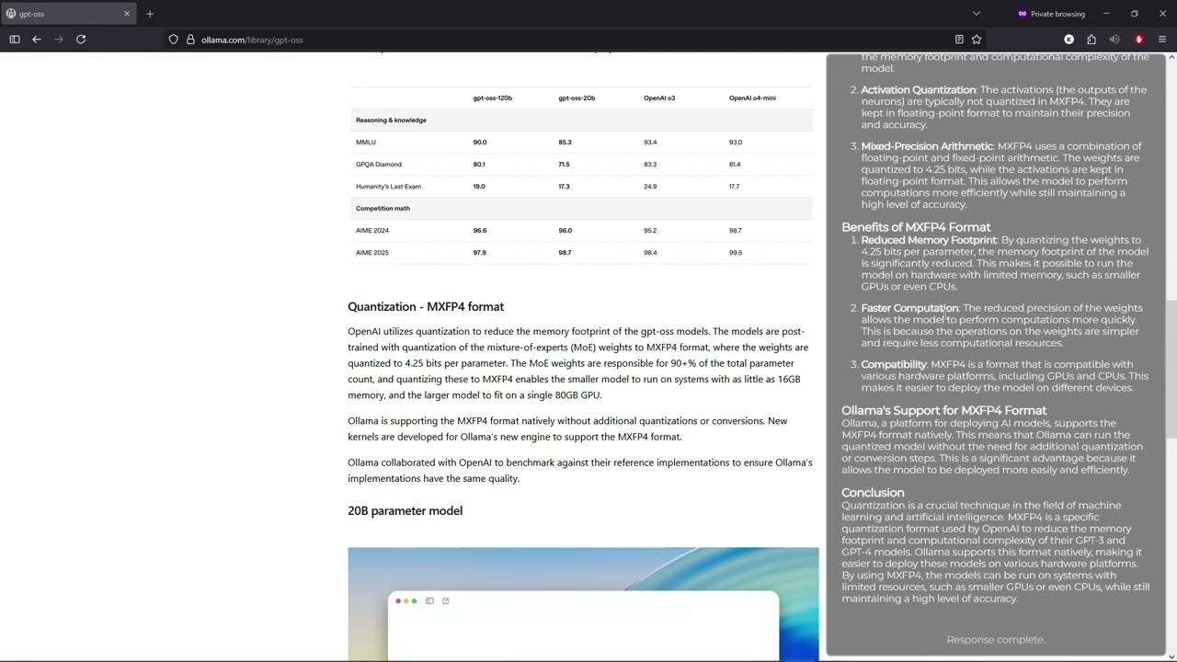This screenshot has height=662, width=1177.
Task: Open tracking protection shield icon
Action: click(x=173, y=40)
